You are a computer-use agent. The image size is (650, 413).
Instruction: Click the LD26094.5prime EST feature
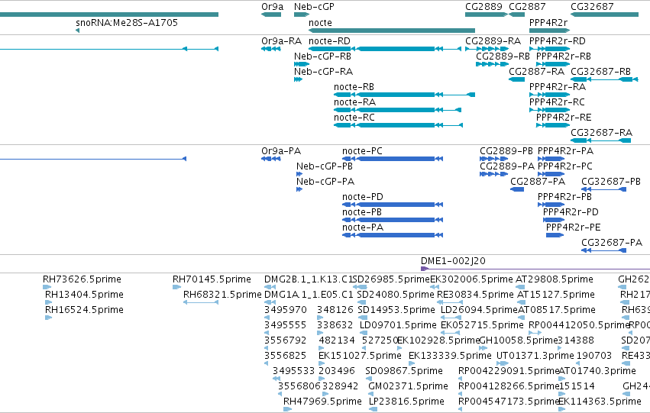point(451,318)
